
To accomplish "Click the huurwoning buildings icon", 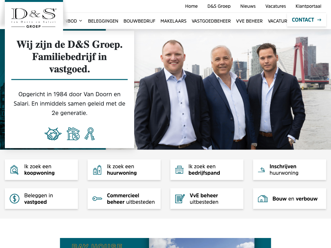I will pyautogui.click(x=97, y=170).
